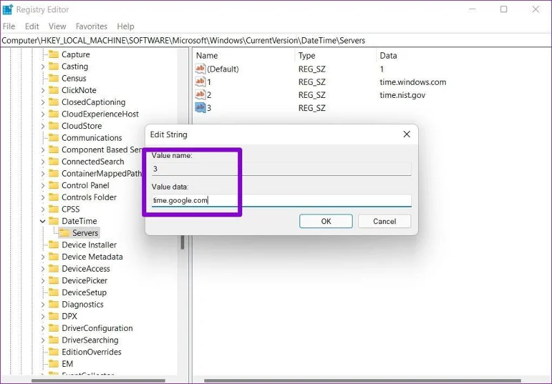This screenshot has height=384, width=552.
Task: Select the string icon for value 1
Action: tap(200, 81)
